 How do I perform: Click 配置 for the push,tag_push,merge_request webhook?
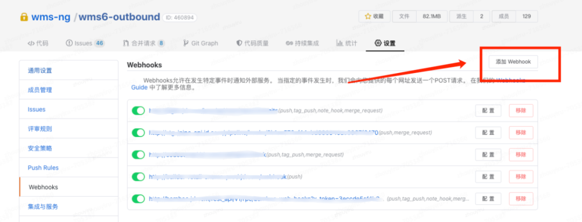(488, 155)
